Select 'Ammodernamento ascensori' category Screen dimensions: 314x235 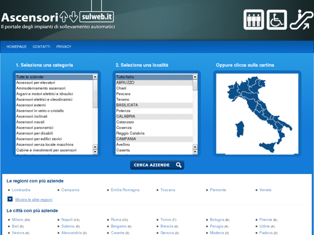54,88
